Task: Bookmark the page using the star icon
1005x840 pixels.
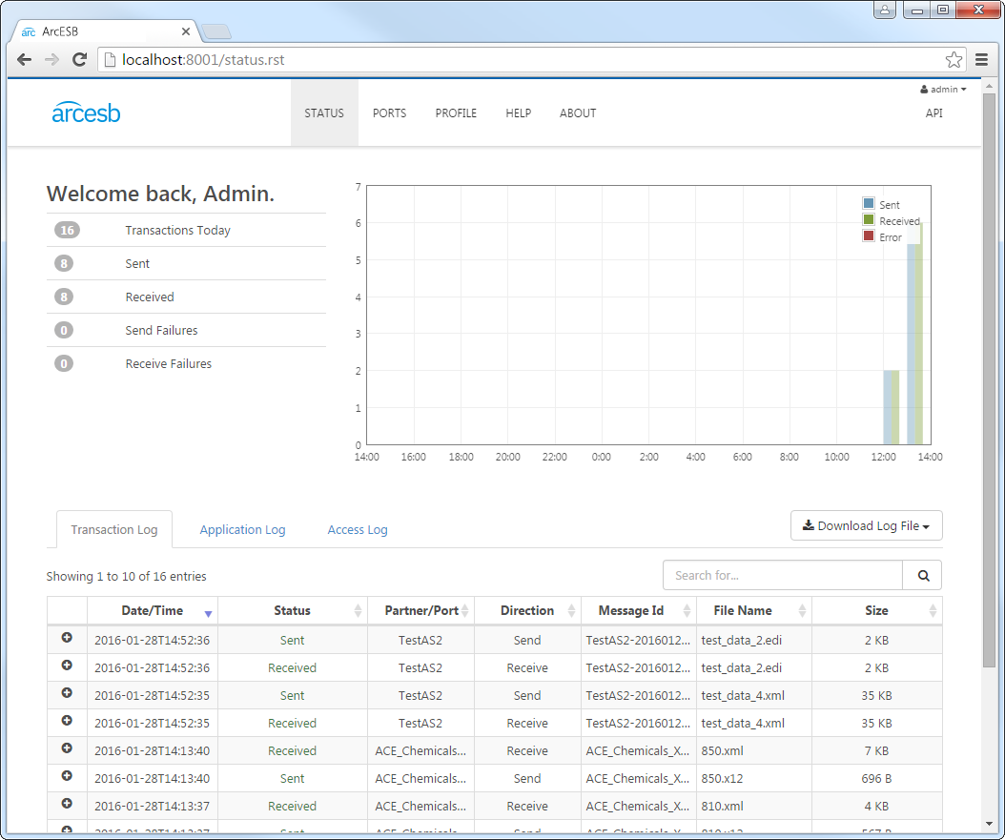Action: [954, 59]
